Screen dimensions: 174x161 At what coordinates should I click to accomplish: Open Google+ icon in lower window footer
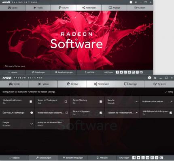(x=143, y=158)
